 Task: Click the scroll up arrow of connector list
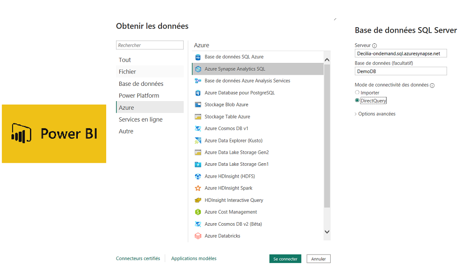tap(327, 60)
